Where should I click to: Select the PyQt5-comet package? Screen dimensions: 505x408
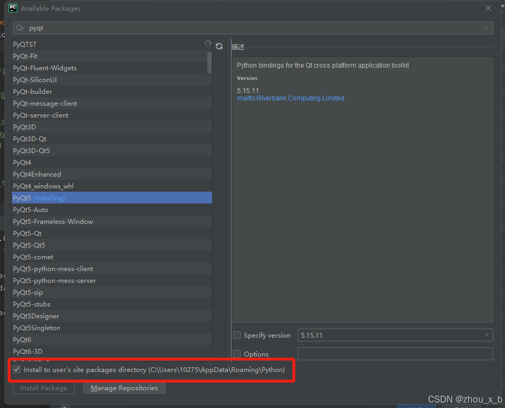point(112,257)
